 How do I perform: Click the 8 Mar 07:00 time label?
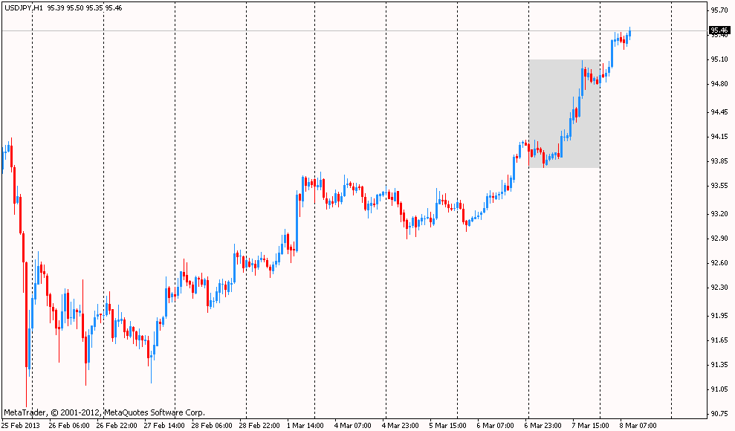click(638, 425)
